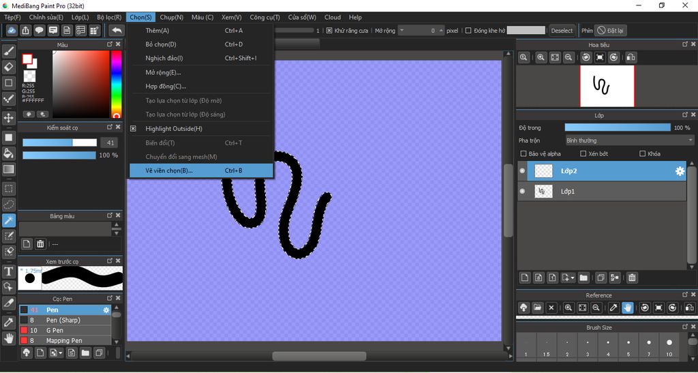Image resolution: width=698 pixels, height=373 pixels.
Task: Adjust the Độ trong opacity slider
Action: point(618,128)
